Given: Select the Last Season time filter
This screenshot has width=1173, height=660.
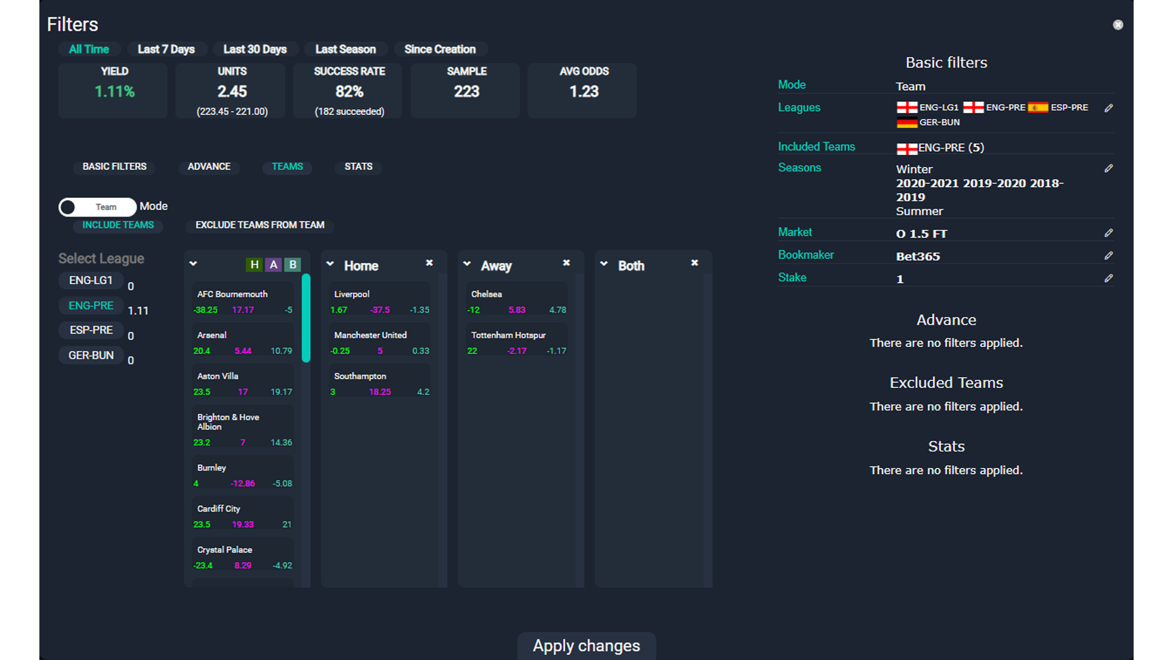Looking at the screenshot, I should 346,49.
